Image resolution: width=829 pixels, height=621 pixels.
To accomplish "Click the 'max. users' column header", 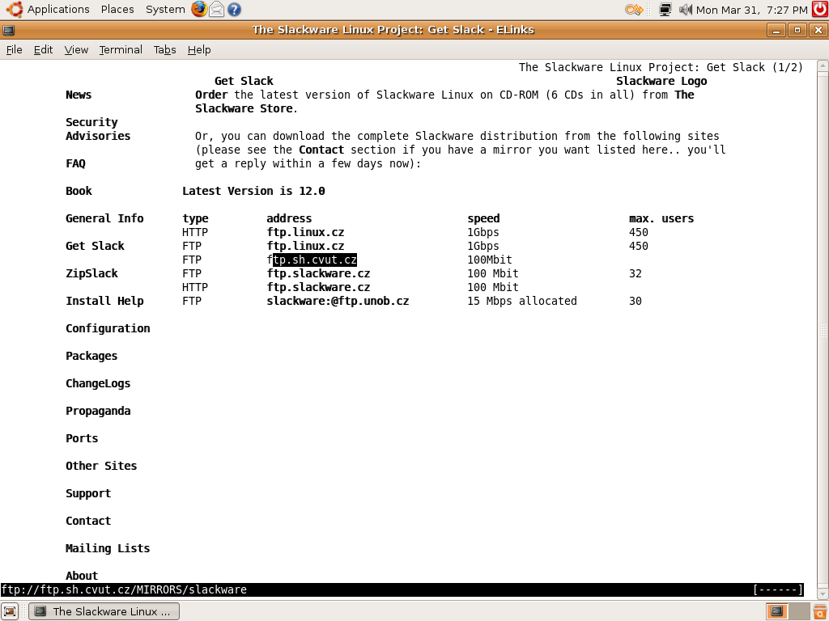I will tap(661, 218).
